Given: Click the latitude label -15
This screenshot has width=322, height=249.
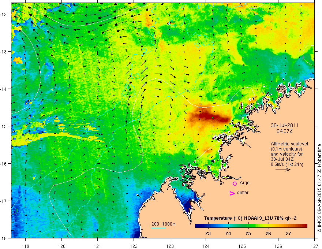Looking at the screenshot, I should [4, 126].
